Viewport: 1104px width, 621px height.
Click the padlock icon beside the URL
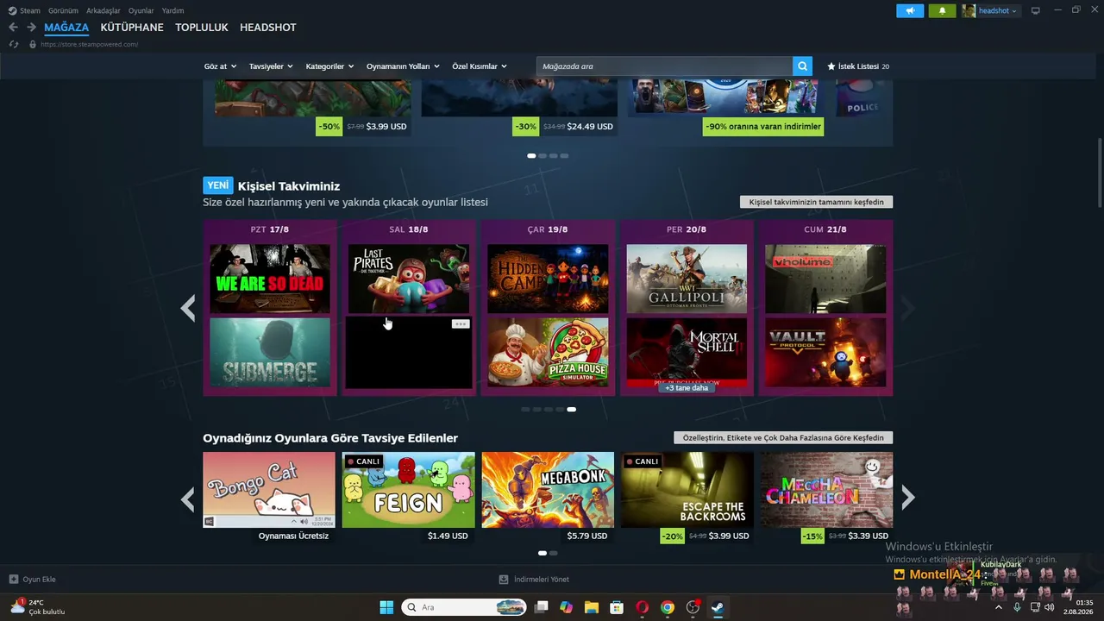point(33,44)
